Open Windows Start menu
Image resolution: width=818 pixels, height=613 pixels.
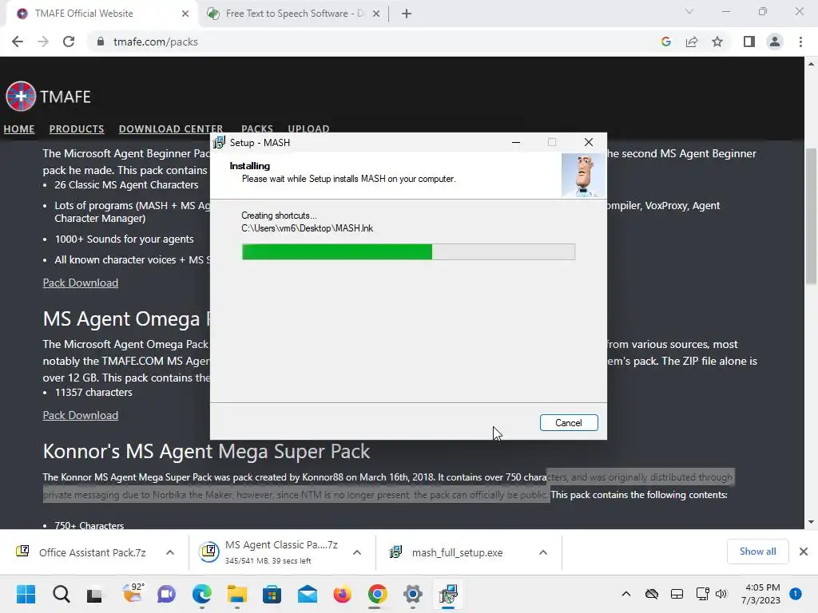pyautogui.click(x=26, y=594)
